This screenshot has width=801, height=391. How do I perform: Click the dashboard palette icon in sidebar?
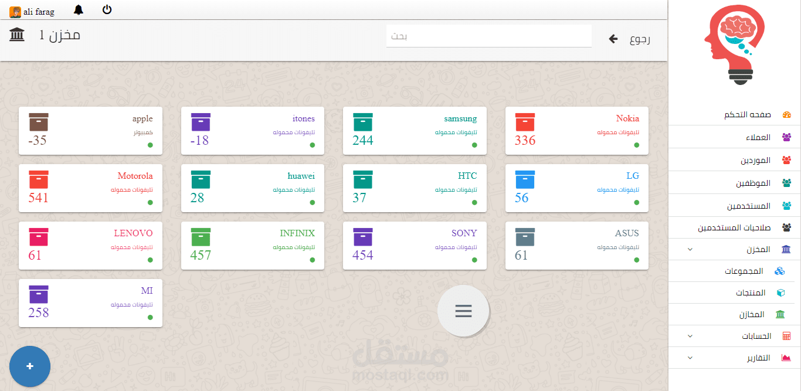coord(786,115)
